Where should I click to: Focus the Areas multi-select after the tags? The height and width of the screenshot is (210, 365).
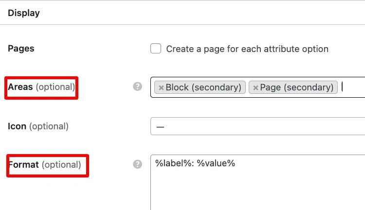click(353, 87)
